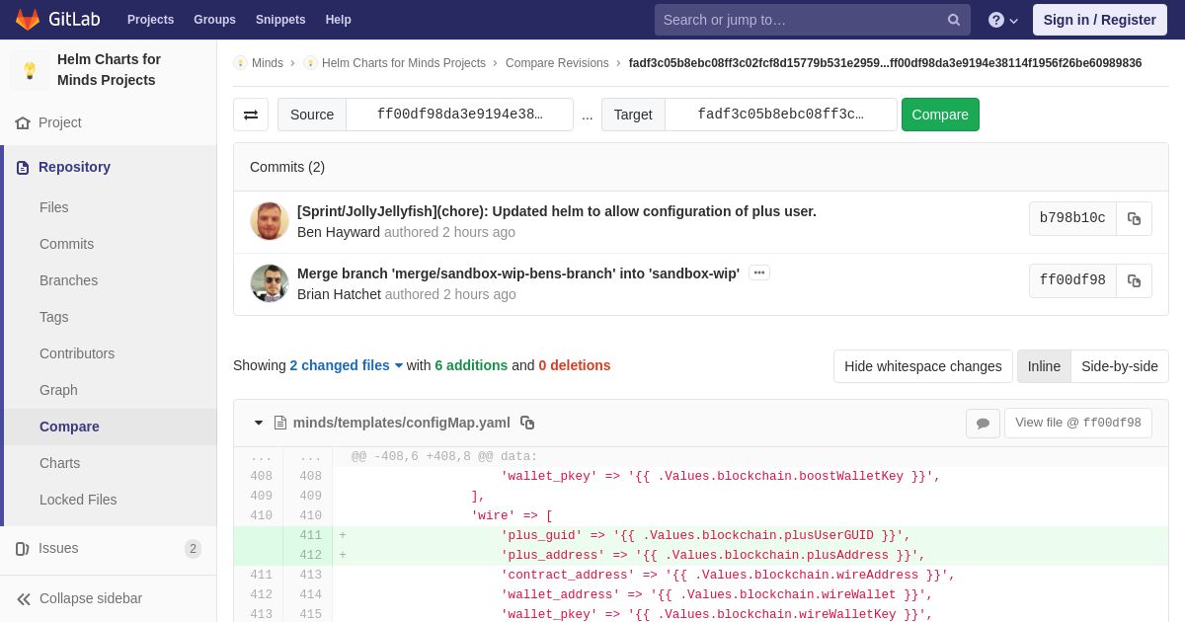
Task: Click Ben Hayward's avatar
Action: click(270, 221)
